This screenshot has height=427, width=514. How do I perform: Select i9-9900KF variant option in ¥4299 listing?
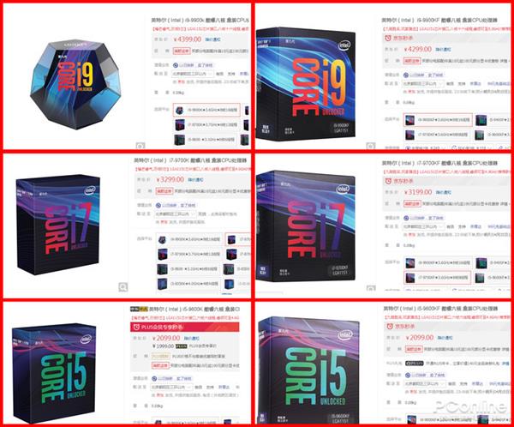pyautogui.click(x=438, y=120)
